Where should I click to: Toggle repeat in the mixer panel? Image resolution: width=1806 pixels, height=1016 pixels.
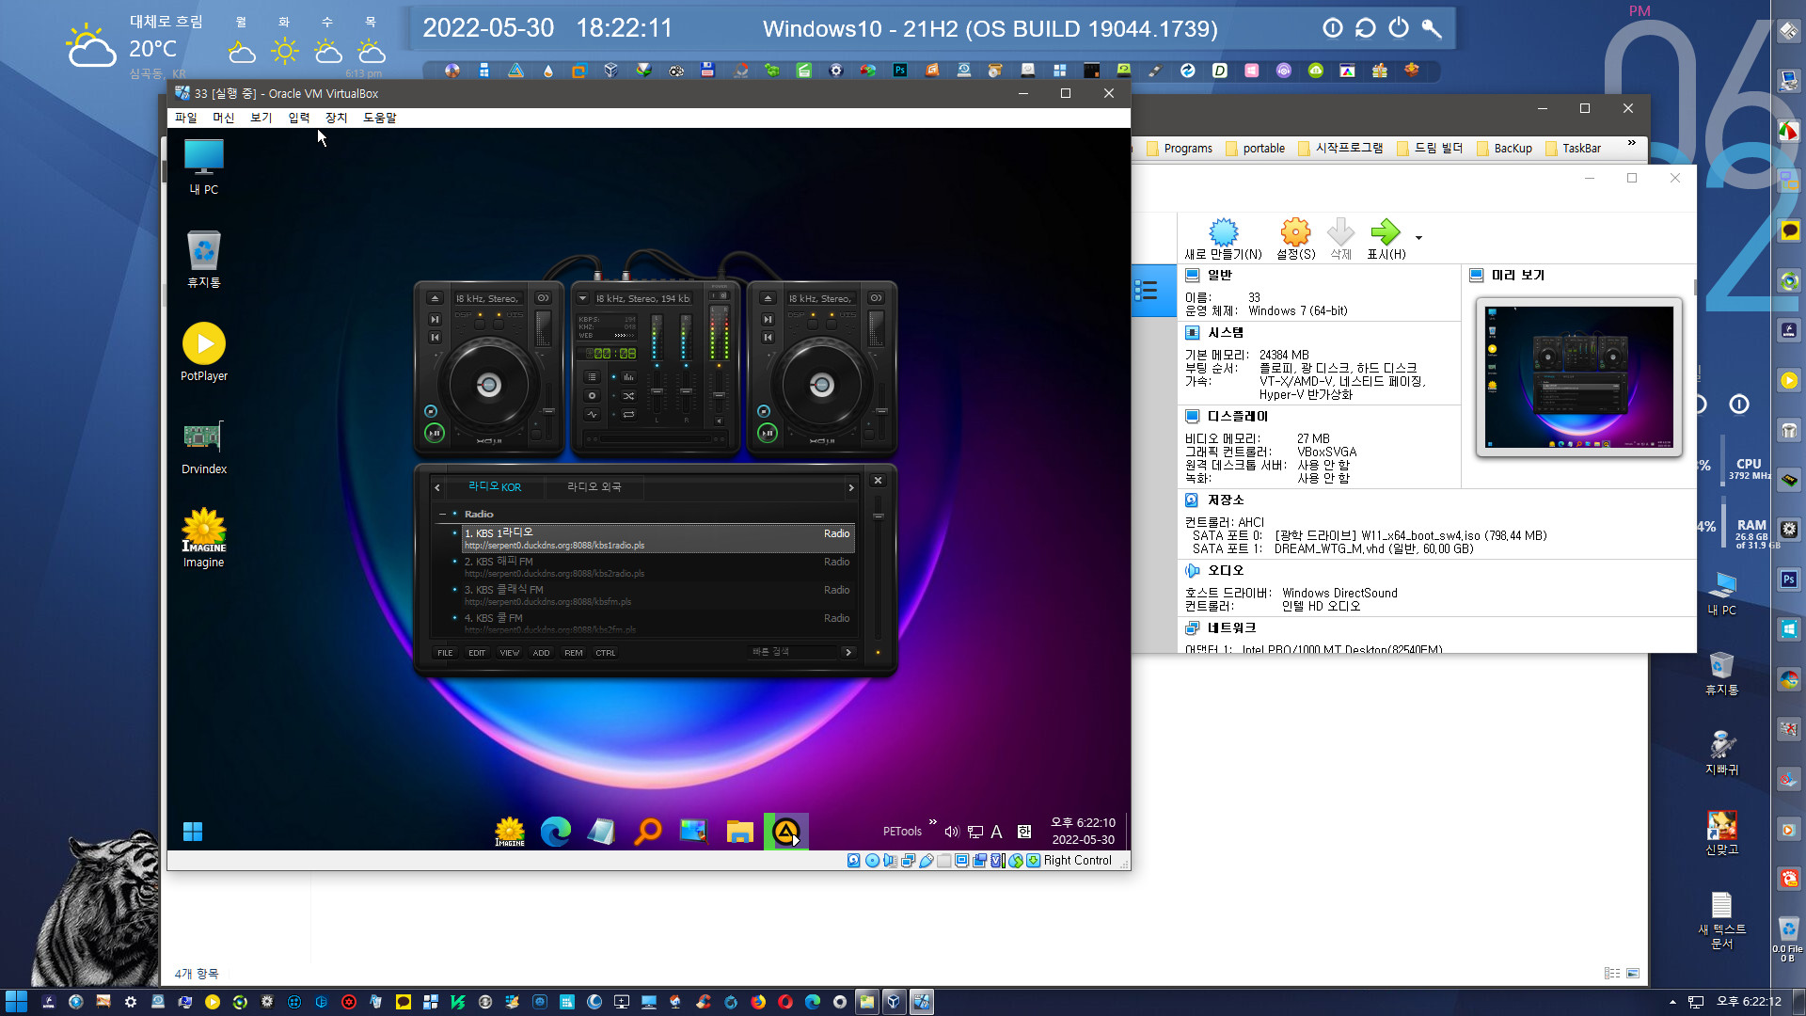pos(628,415)
